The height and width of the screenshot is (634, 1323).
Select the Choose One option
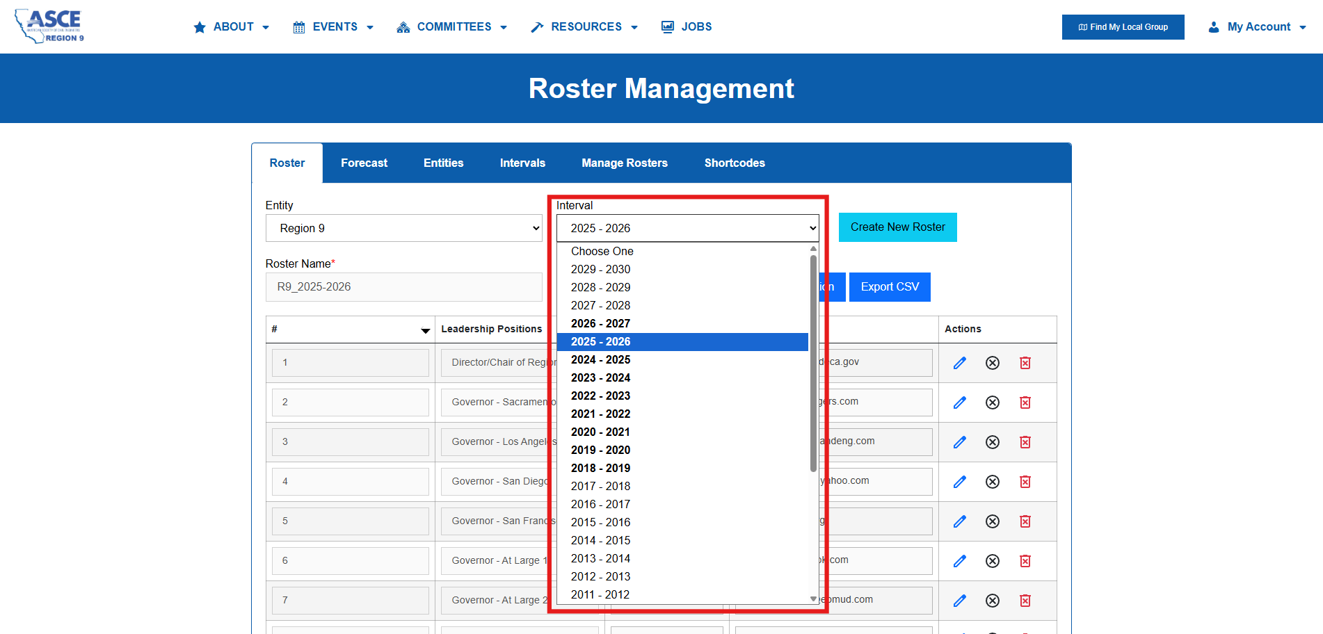pyautogui.click(x=682, y=251)
